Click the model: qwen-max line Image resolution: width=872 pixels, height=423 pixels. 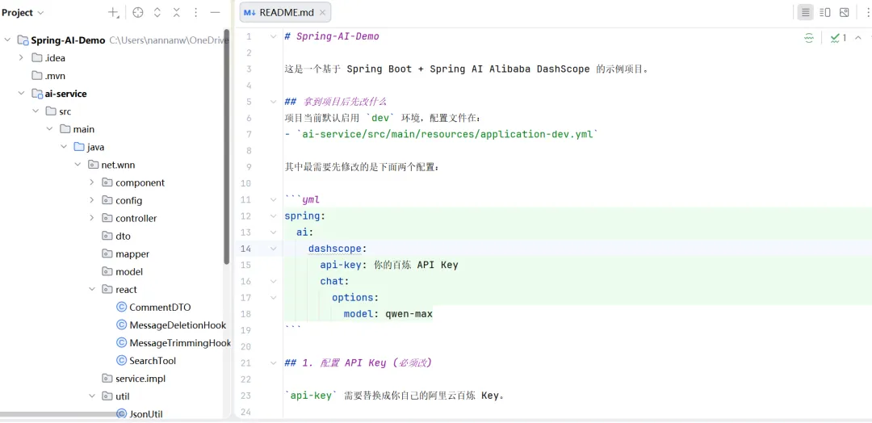pos(388,314)
